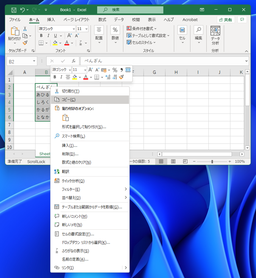Switch to the 挿入 ribbon tab
This screenshot has width=256, height=278.
pos(51,20)
